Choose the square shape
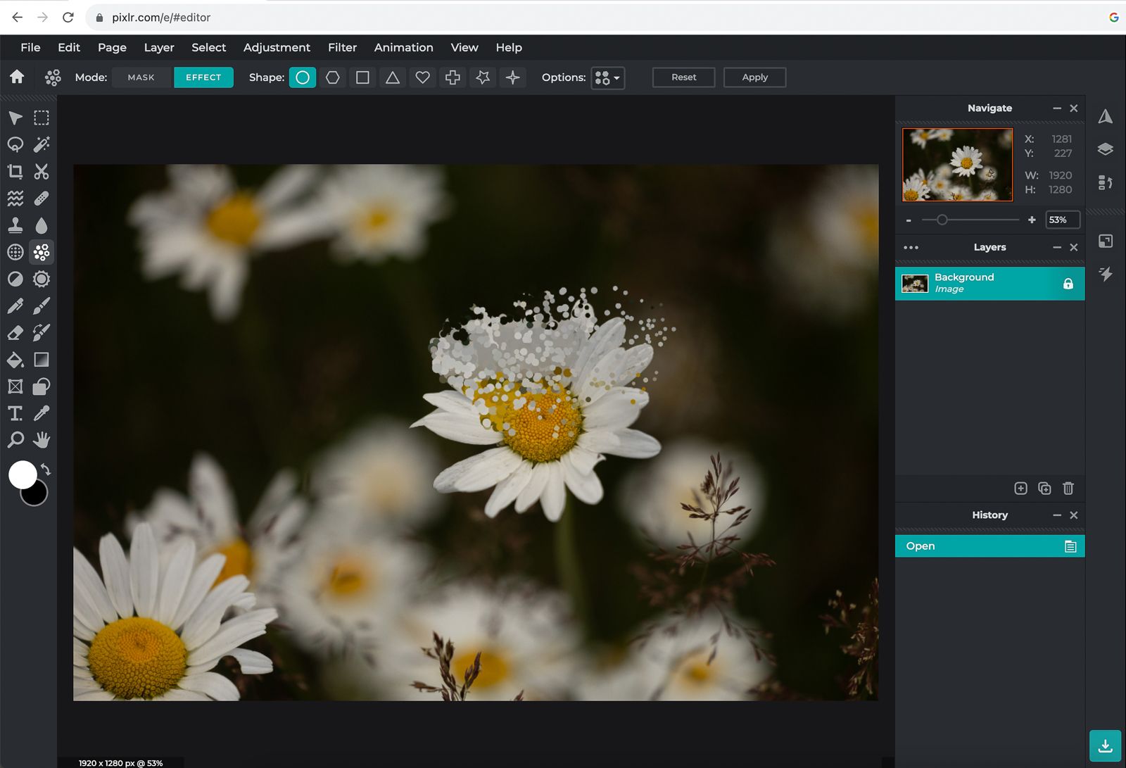1126x768 pixels. coord(362,77)
